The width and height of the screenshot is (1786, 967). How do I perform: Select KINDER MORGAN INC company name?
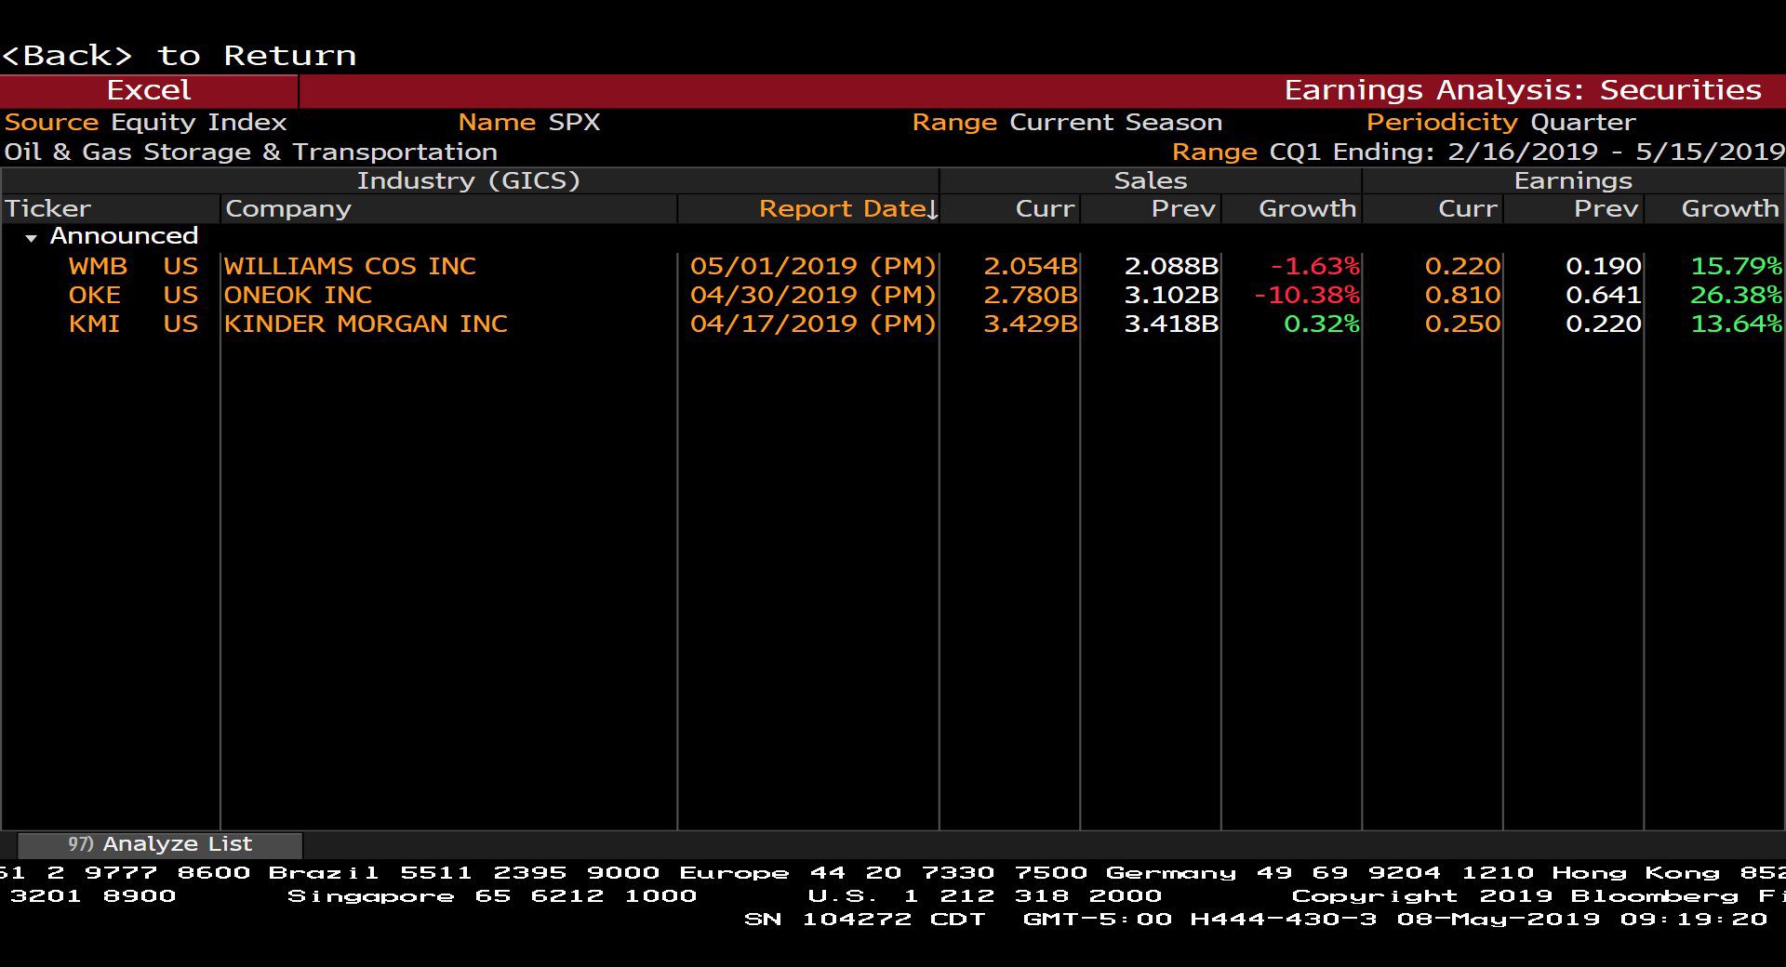366,324
